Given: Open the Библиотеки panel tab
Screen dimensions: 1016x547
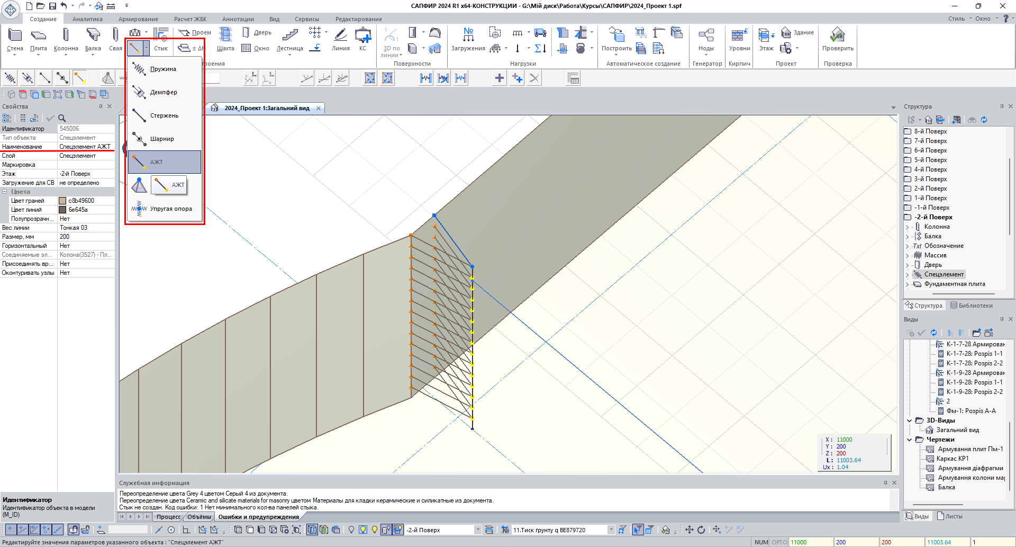Looking at the screenshot, I should click(x=972, y=306).
